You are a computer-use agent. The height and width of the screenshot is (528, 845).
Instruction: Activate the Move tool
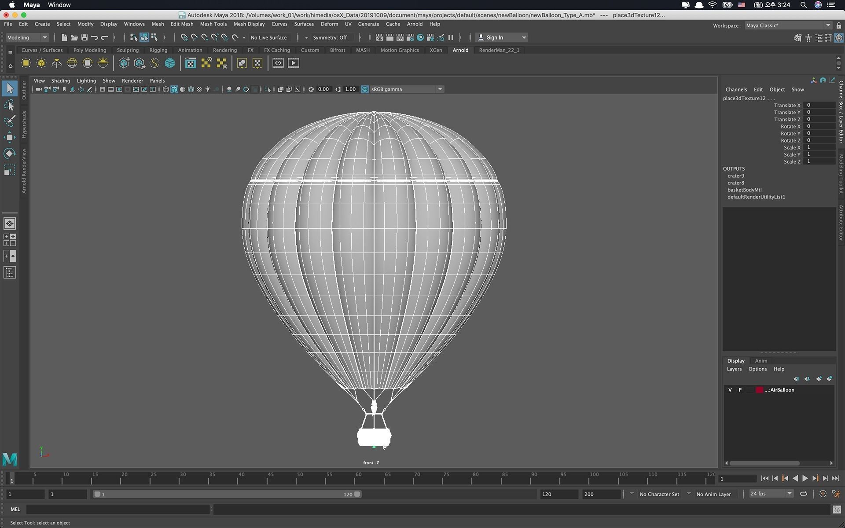tap(9, 137)
